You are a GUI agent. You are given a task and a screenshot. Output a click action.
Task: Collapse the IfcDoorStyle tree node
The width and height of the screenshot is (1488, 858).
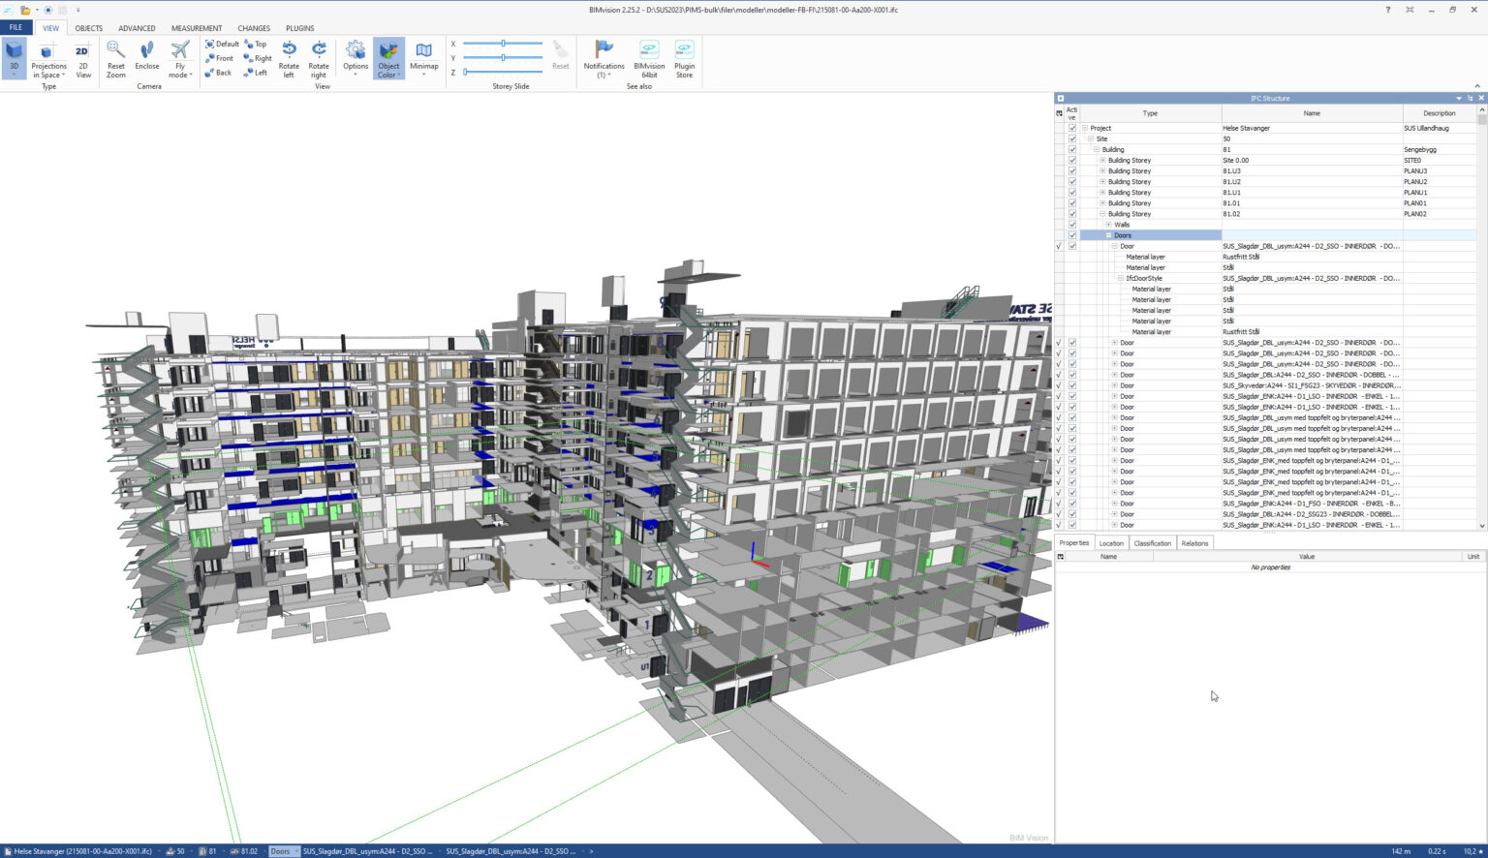[1119, 278]
